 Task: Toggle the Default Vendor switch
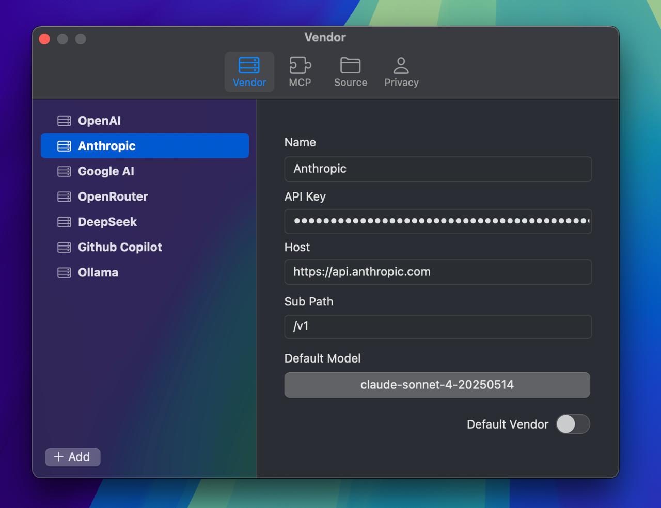573,424
